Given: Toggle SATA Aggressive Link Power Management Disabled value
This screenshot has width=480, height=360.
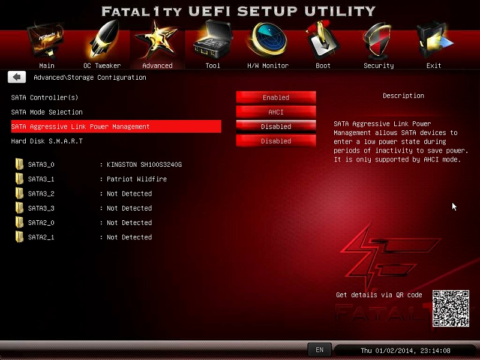Looking at the screenshot, I should (276, 127).
